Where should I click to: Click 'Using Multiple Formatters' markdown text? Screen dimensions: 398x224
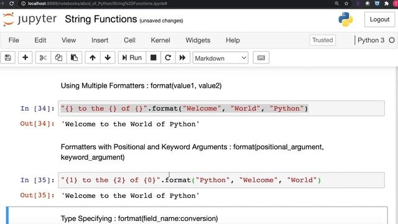point(141,86)
